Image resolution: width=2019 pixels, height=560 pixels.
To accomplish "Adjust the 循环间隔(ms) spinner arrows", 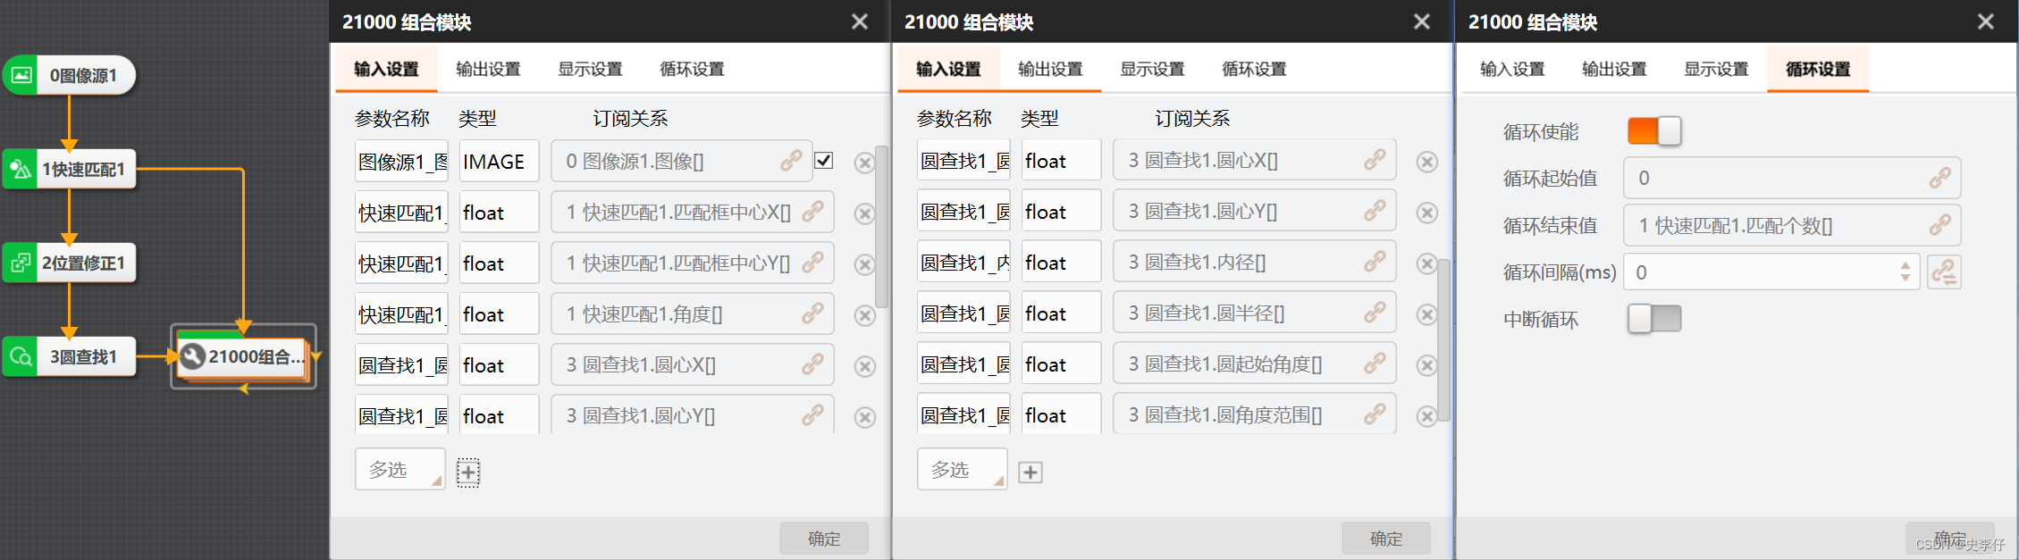I will click(1905, 272).
